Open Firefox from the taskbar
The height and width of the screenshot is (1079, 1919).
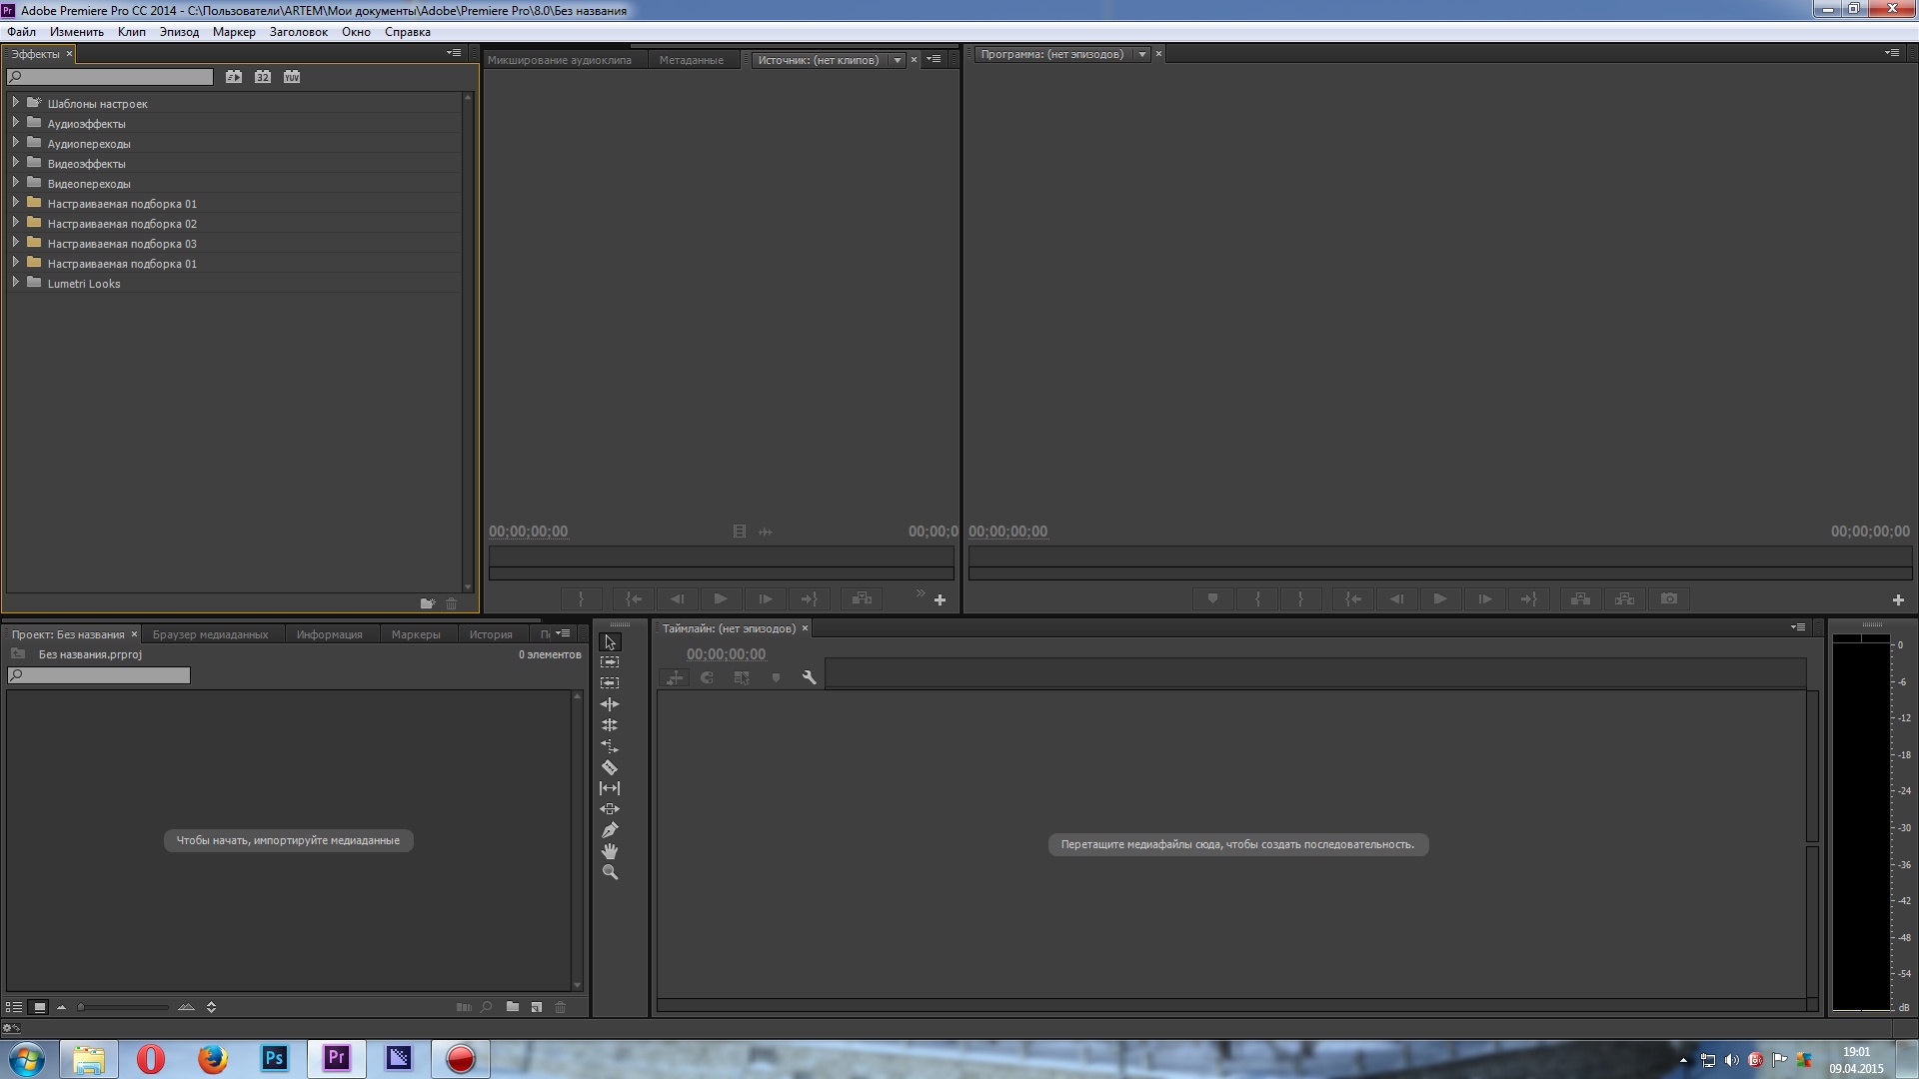point(212,1059)
